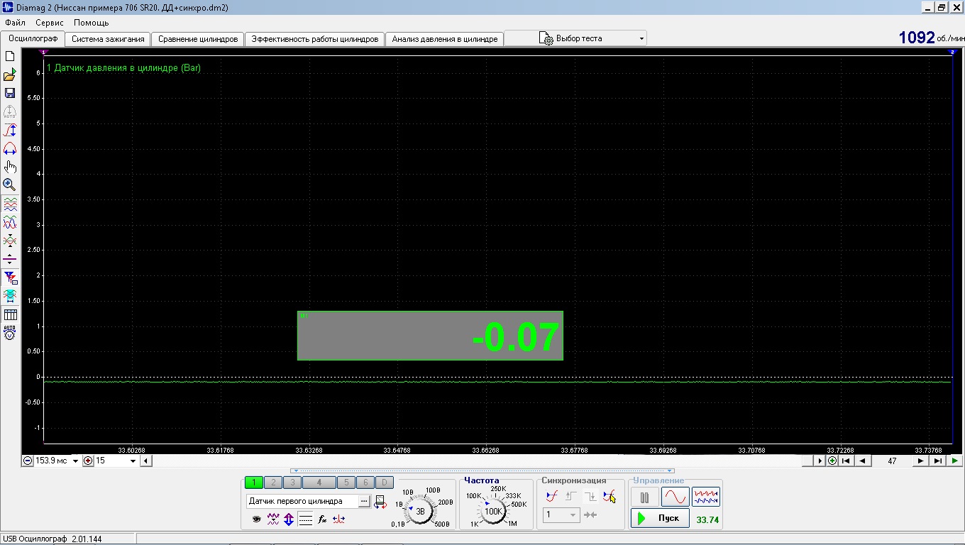Open the Помощь menu
The width and height of the screenshot is (965, 545).
coord(92,23)
